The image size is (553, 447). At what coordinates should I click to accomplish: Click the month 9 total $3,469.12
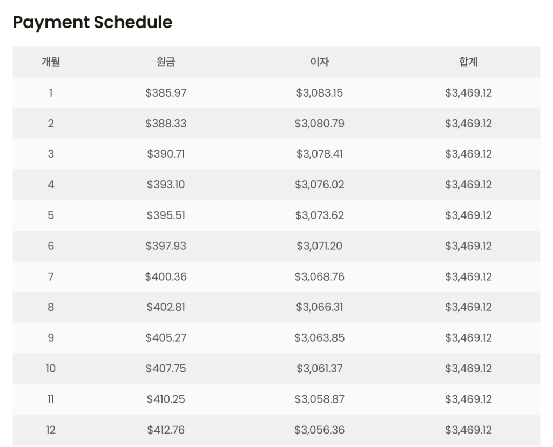(468, 338)
